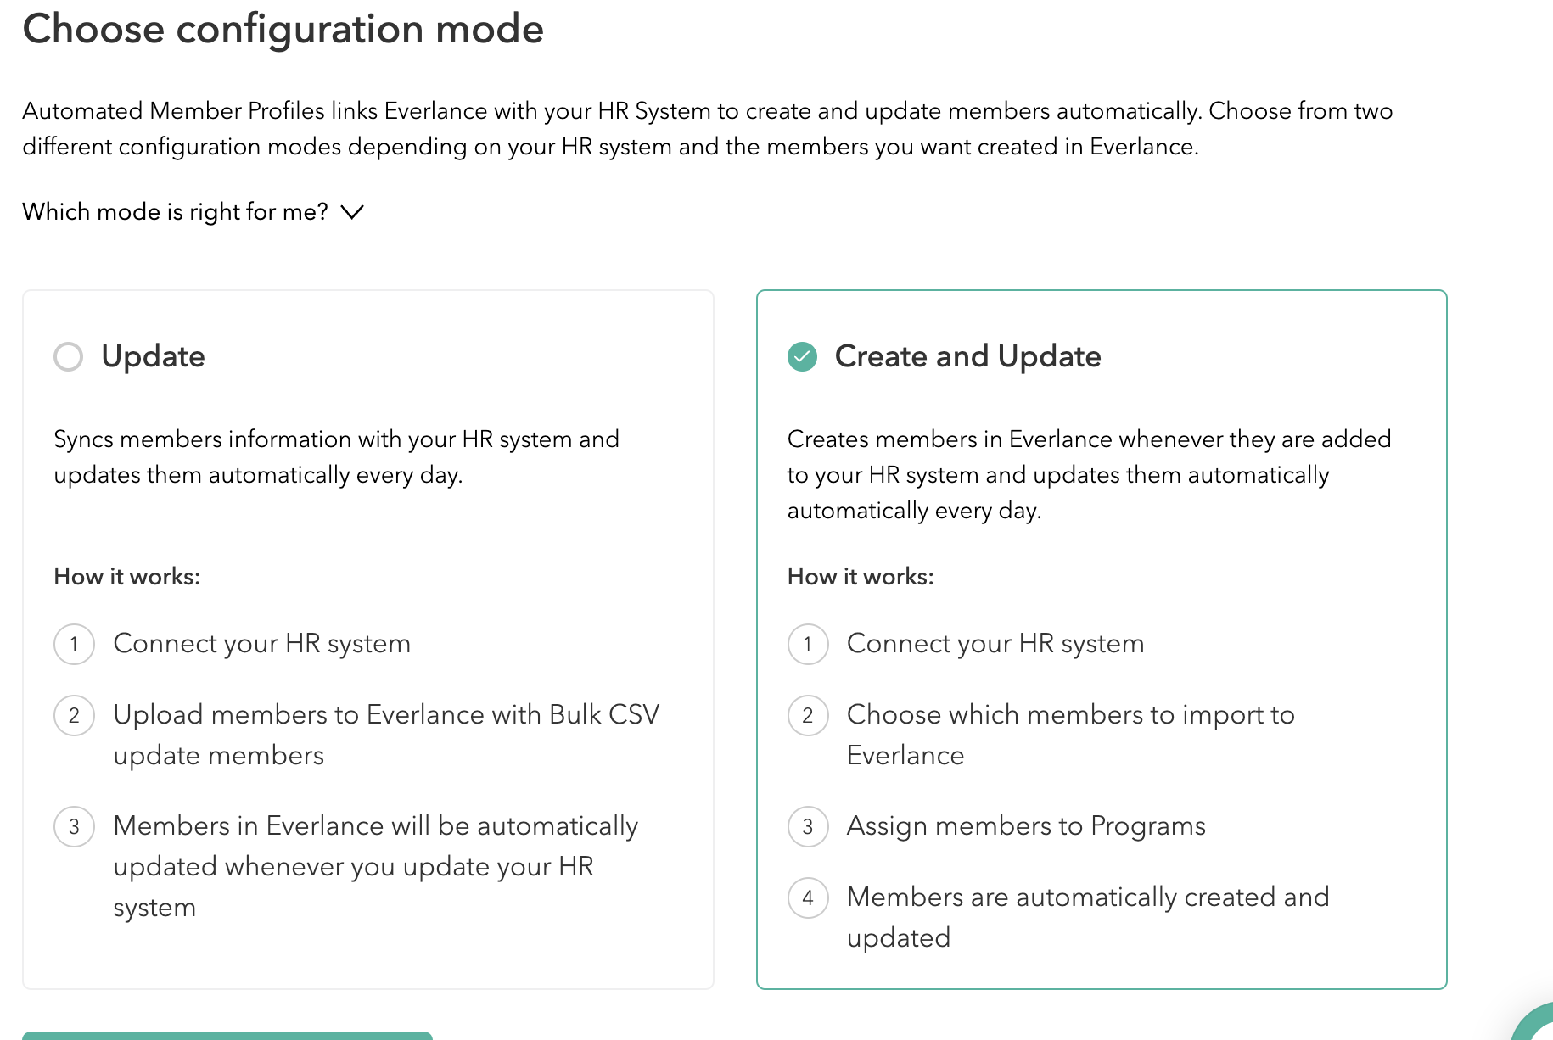Click step 3 circle in the Update card
Viewport: 1553px width, 1040px height.
tap(74, 826)
